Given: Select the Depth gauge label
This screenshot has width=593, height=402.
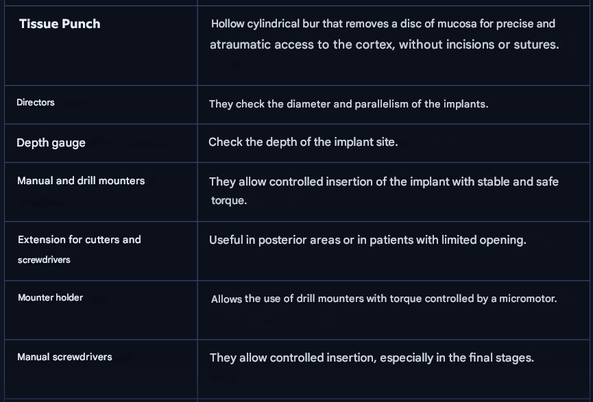Looking at the screenshot, I should pyautogui.click(x=51, y=143).
